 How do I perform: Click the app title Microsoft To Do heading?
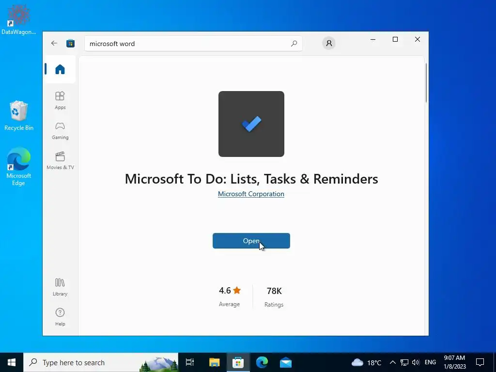point(251,179)
